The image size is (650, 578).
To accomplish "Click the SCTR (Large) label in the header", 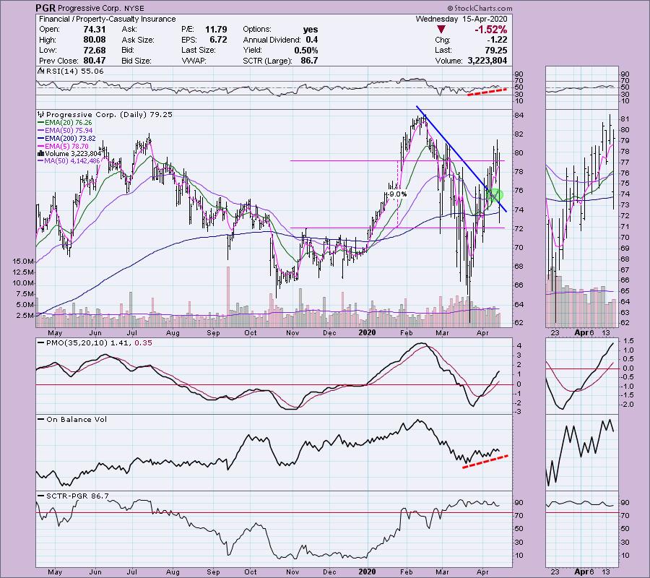I will (x=267, y=61).
